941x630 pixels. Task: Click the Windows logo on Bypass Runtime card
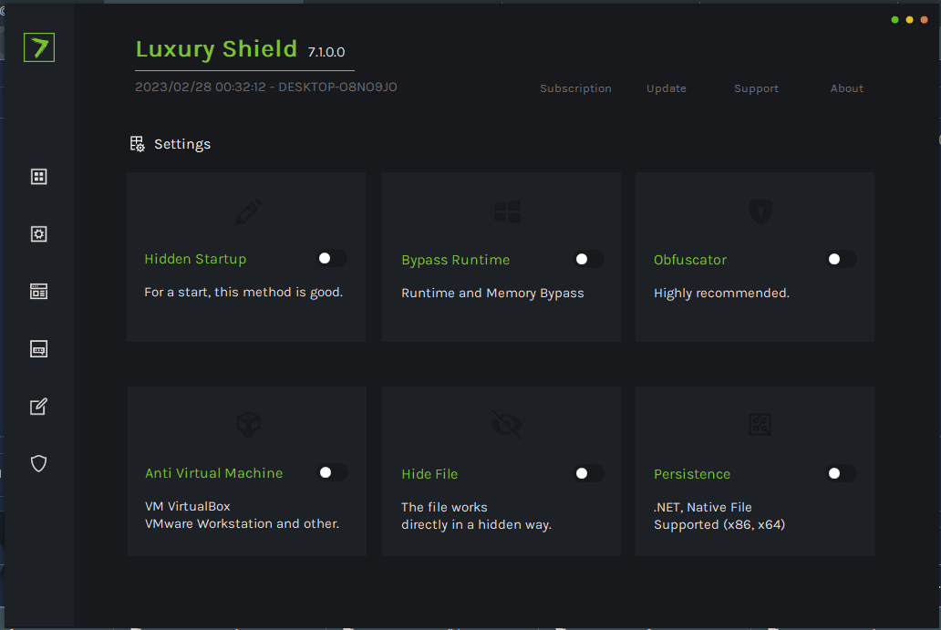507,212
